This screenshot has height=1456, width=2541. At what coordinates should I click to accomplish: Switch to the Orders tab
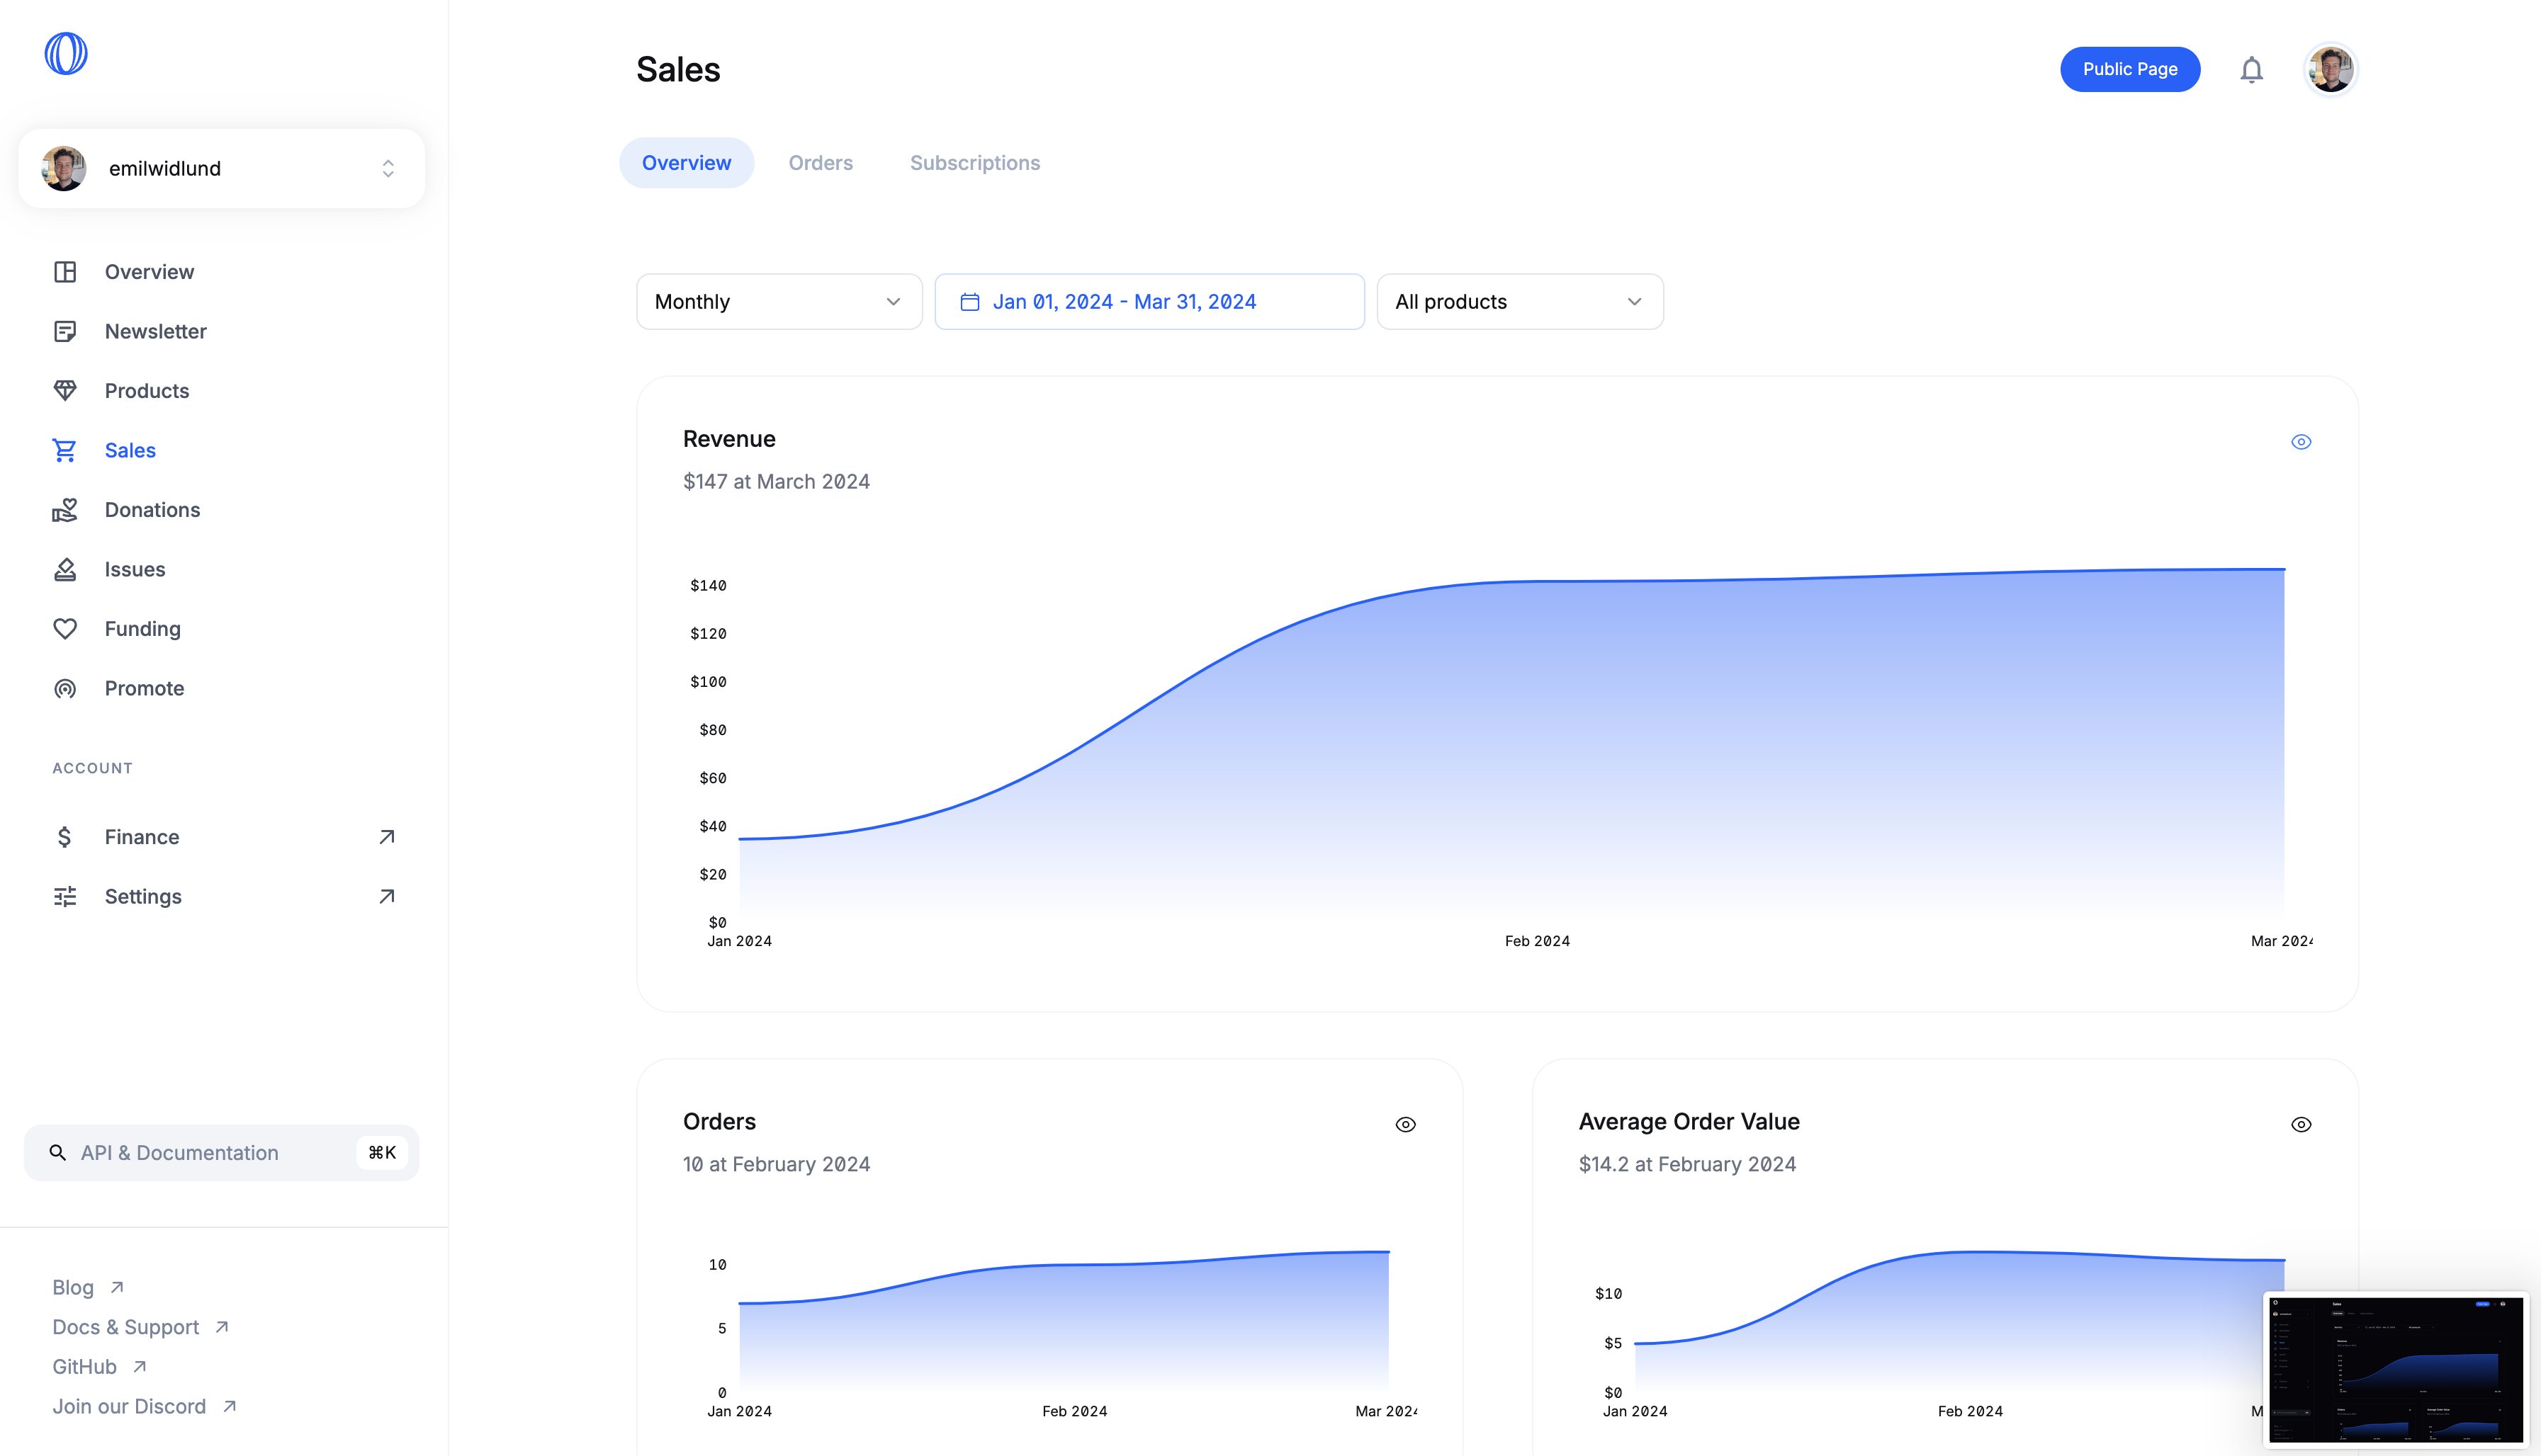coord(821,162)
